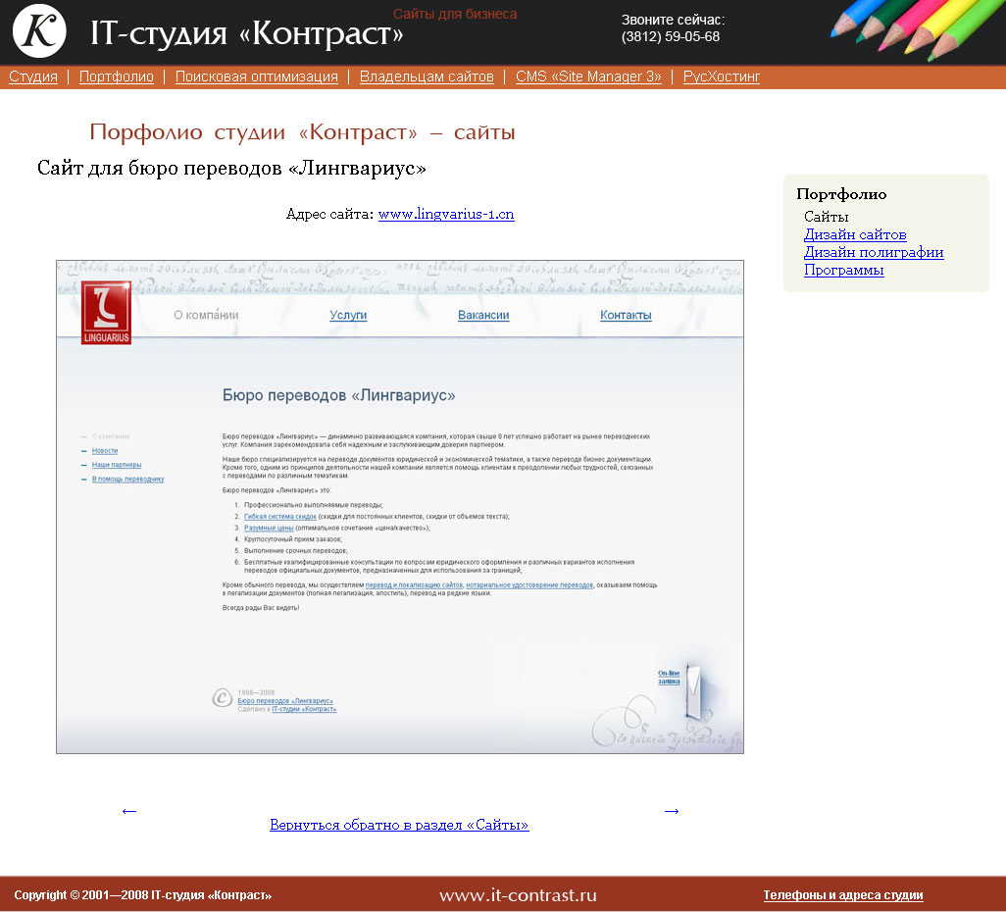Open the Портфолио menu item
1006x912 pixels.
[116, 77]
